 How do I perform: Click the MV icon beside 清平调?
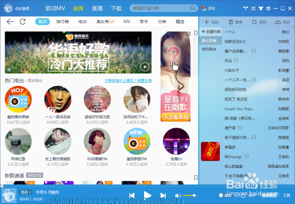(240, 128)
